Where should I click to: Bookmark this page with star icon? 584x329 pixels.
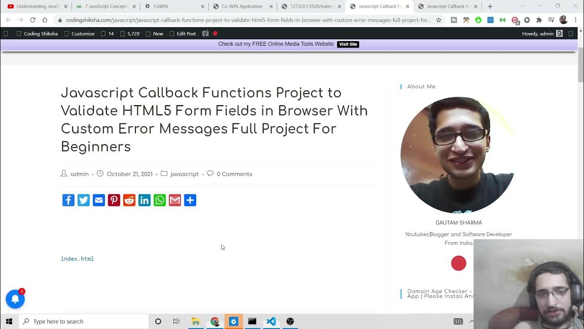(438, 20)
